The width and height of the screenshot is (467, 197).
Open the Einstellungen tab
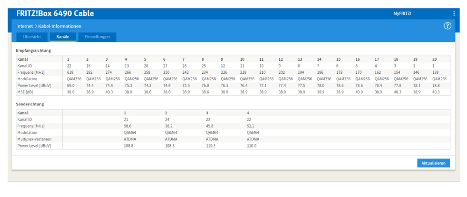point(97,37)
